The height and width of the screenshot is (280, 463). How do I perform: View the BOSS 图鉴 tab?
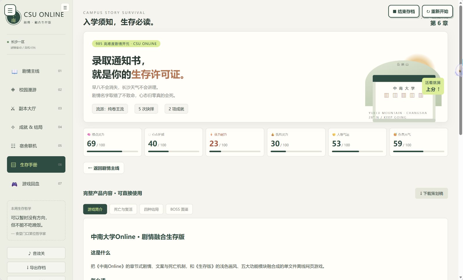point(179,209)
